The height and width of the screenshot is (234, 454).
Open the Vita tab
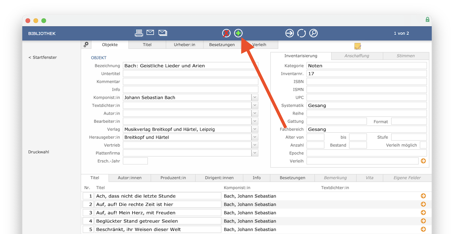click(x=369, y=178)
